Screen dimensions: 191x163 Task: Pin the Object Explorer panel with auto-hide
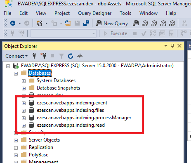[172, 46]
